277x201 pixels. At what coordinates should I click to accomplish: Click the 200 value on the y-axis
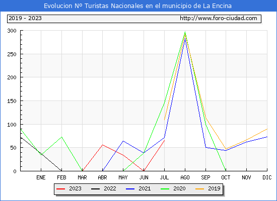tap(12, 77)
